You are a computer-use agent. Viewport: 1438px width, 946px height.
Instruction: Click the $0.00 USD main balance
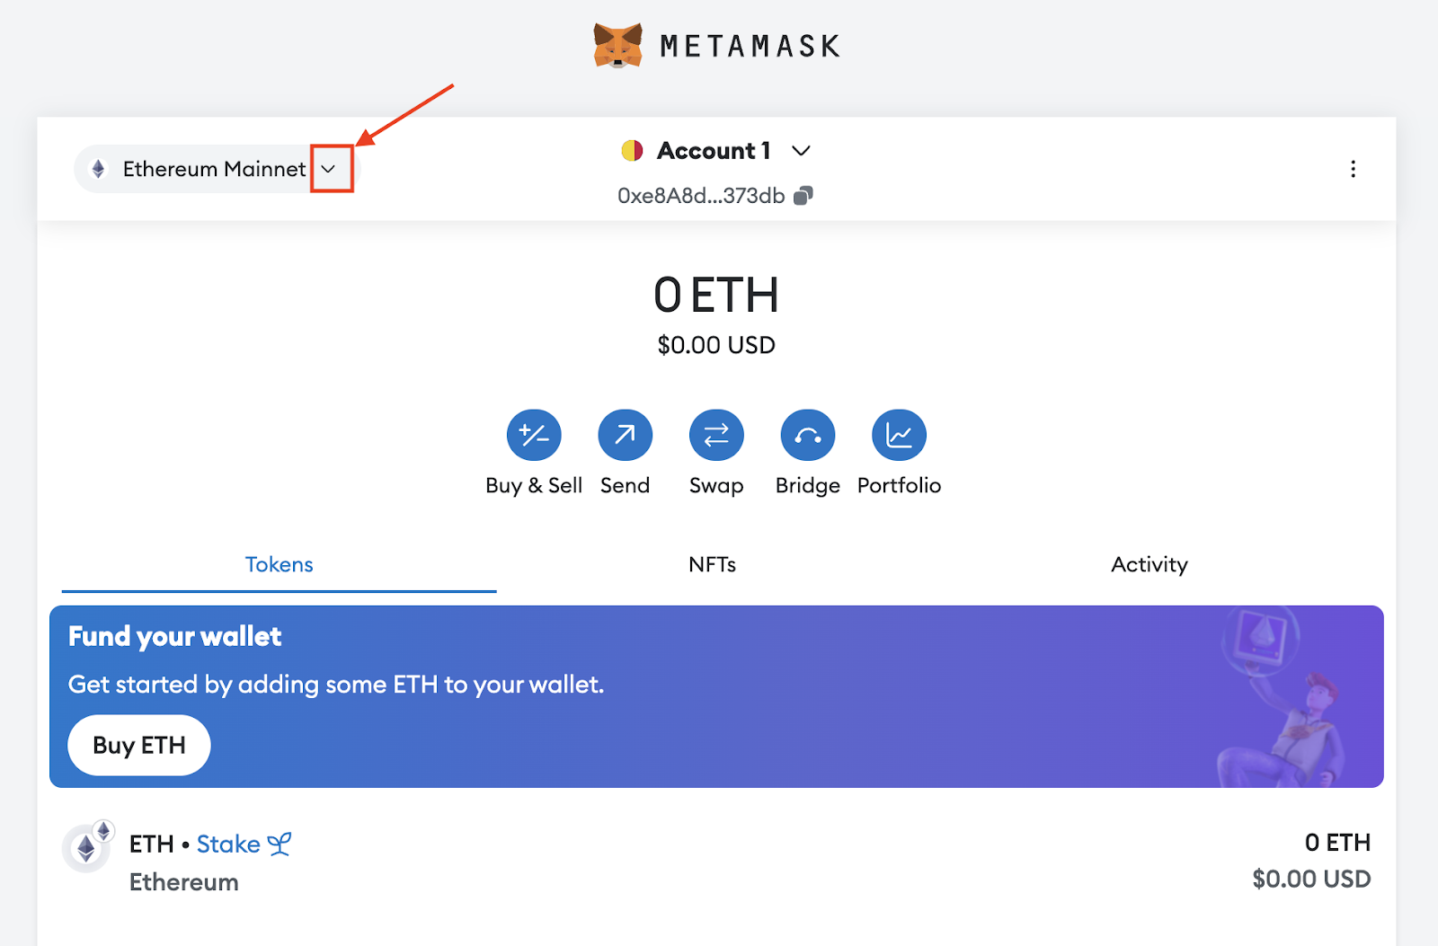coord(716,346)
